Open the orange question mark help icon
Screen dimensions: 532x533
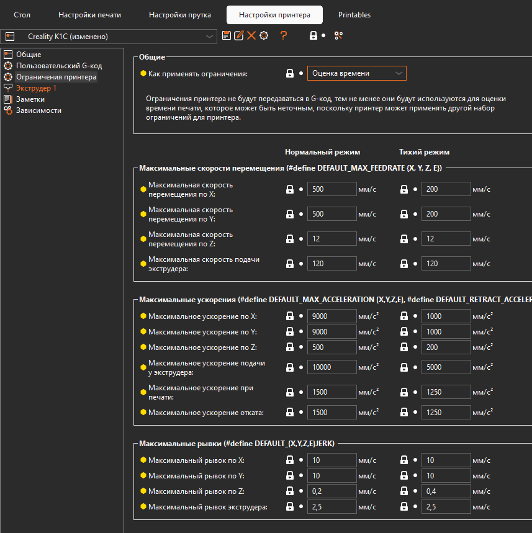[x=283, y=35]
